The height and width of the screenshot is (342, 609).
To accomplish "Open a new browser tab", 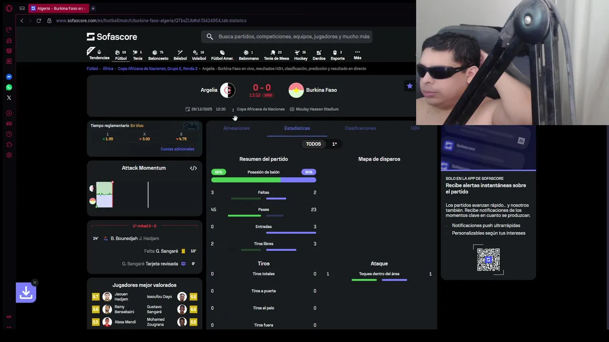I will [93, 8].
